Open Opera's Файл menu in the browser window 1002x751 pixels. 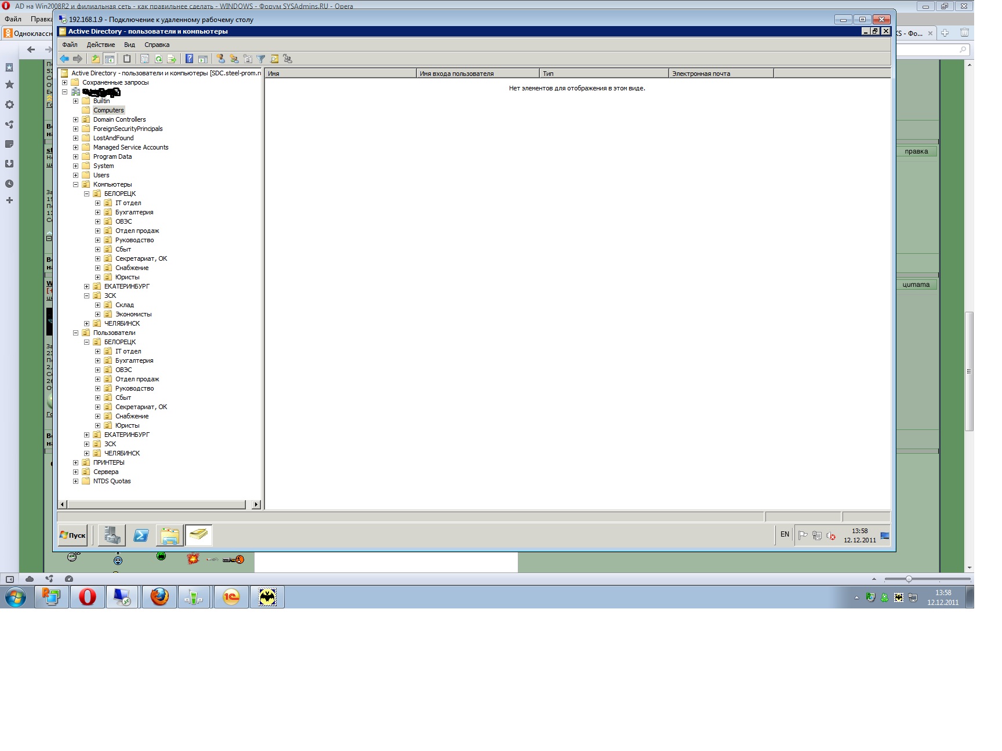13,19
